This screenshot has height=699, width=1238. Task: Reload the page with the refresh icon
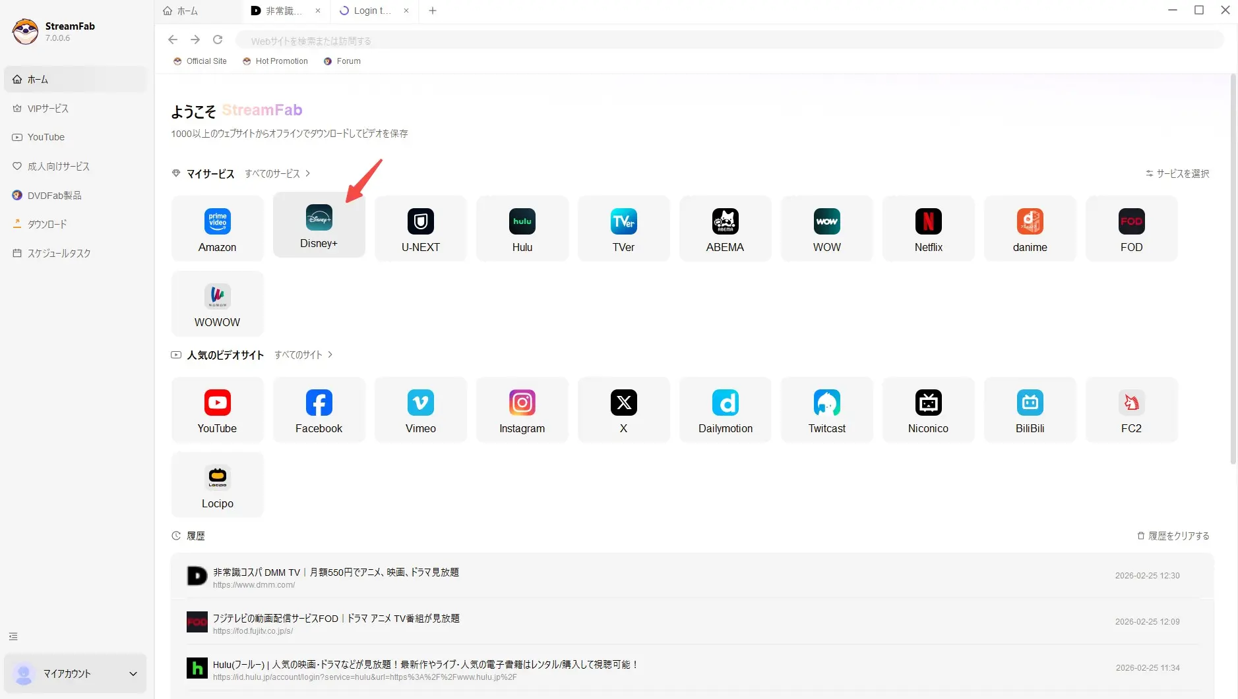(x=218, y=40)
